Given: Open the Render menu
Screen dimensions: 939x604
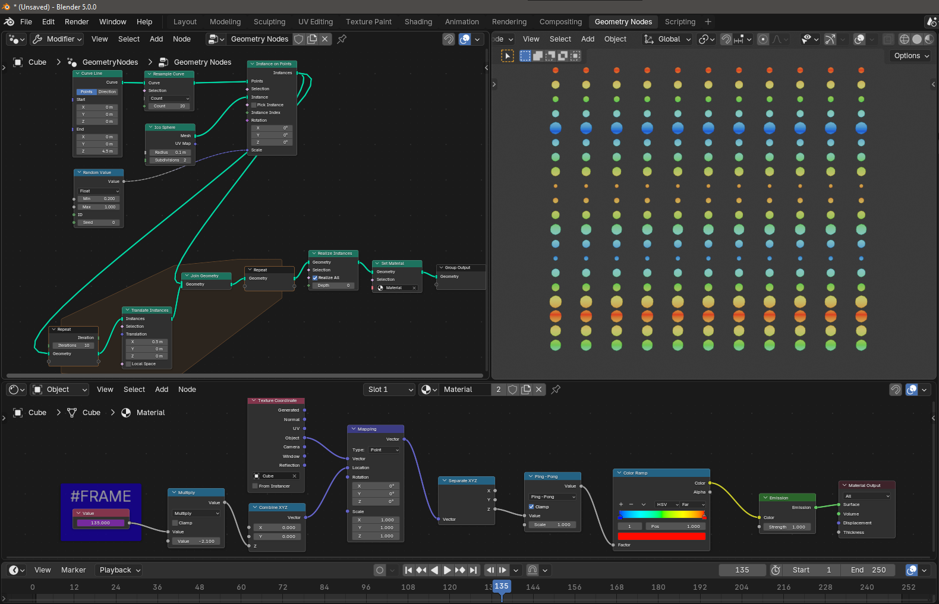Looking at the screenshot, I should (x=77, y=22).
